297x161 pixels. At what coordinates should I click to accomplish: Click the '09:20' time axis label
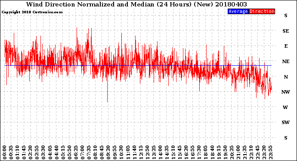click(108, 152)
